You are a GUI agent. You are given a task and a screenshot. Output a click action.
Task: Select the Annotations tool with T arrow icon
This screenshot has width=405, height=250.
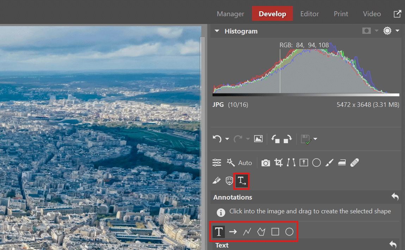[241, 181]
